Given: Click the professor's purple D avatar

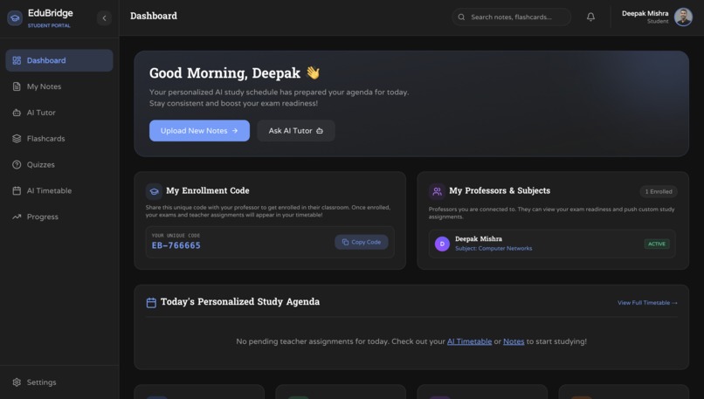Looking at the screenshot, I should pos(442,244).
